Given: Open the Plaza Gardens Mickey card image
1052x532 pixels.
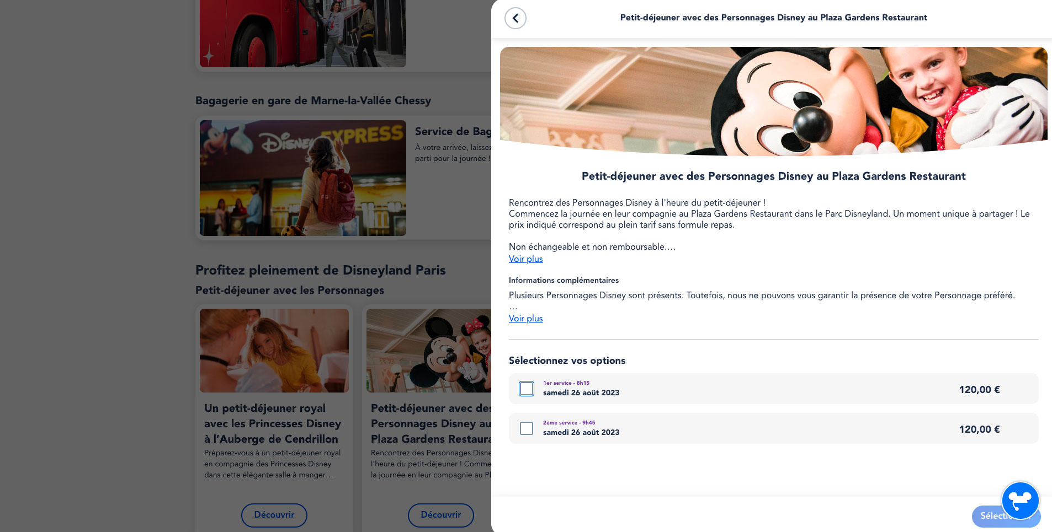Looking at the screenshot, I should [429, 351].
